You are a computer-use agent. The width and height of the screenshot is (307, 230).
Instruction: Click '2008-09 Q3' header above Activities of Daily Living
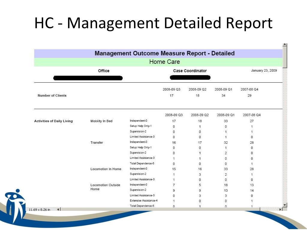[174, 115]
